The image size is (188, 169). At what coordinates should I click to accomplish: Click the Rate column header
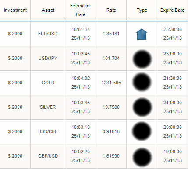(x=111, y=10)
